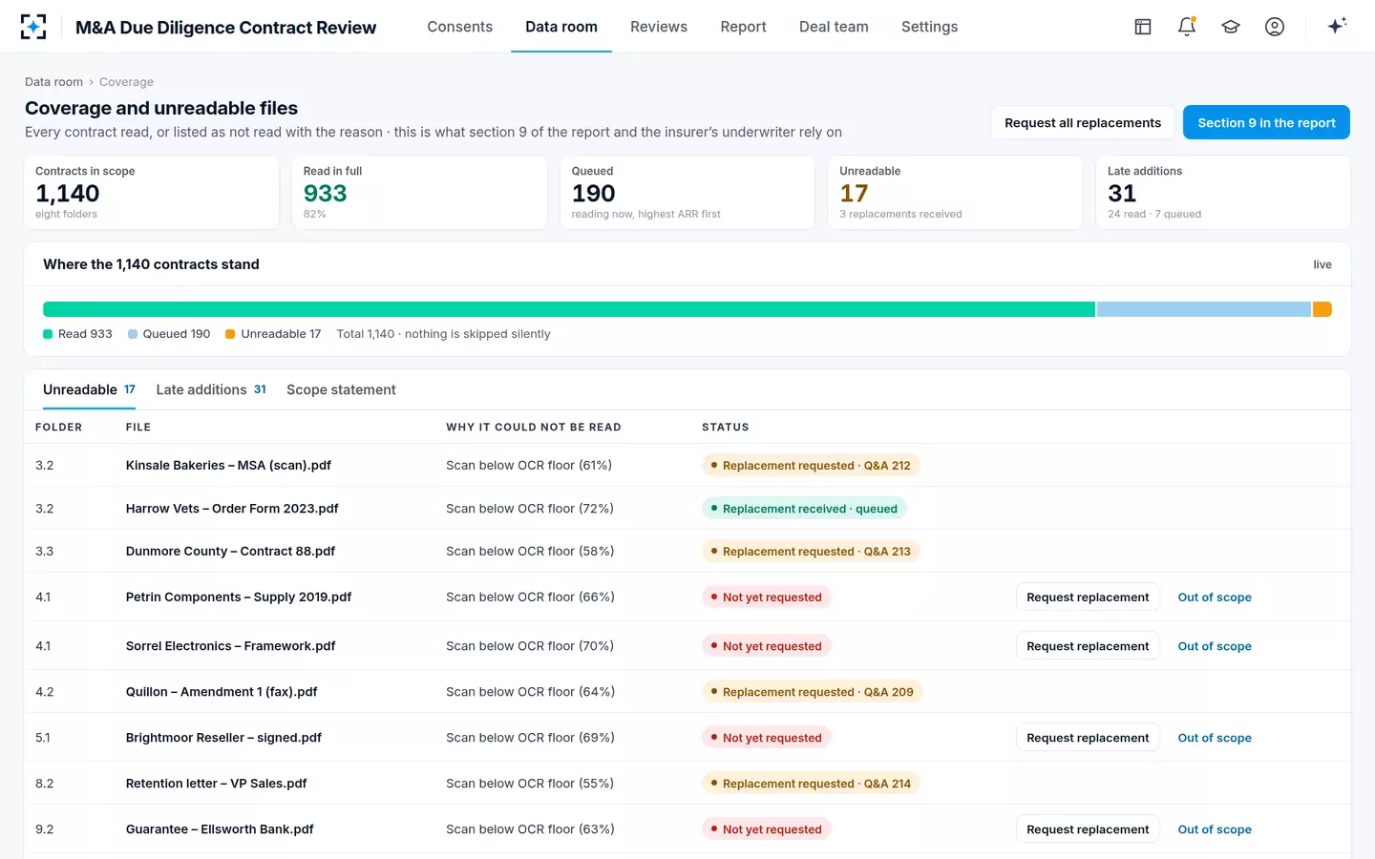Viewport: 1375px width, 859px height.
Task: Click the Queued 190 legend swatch
Action: (133, 334)
